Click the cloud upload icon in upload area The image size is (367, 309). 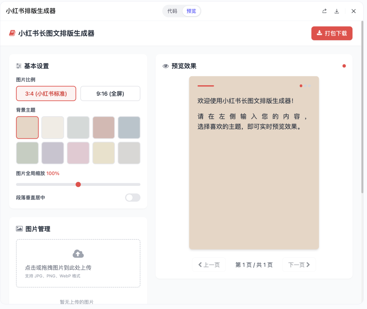[x=78, y=253]
